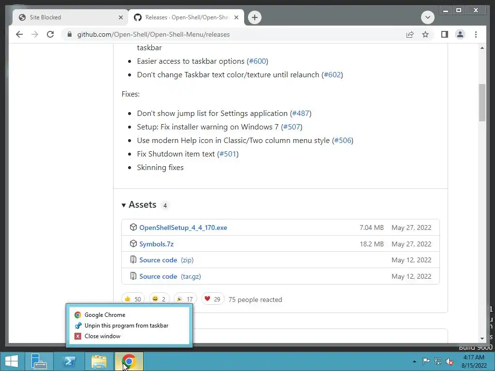Viewport: 495px width, 371px height.
Task: Click the 18.2 MB file size
Action: point(372,244)
